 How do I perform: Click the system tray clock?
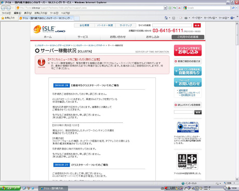coord(234,188)
